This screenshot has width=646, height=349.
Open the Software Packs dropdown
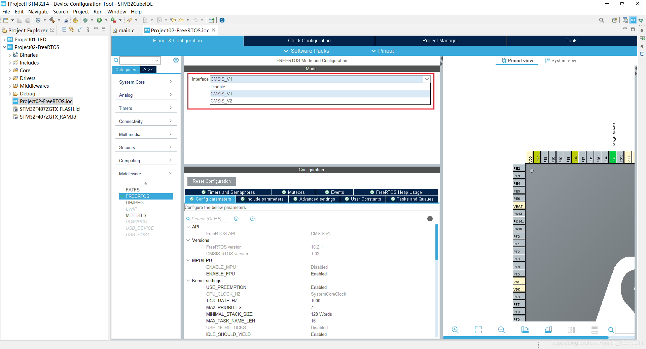coord(306,51)
